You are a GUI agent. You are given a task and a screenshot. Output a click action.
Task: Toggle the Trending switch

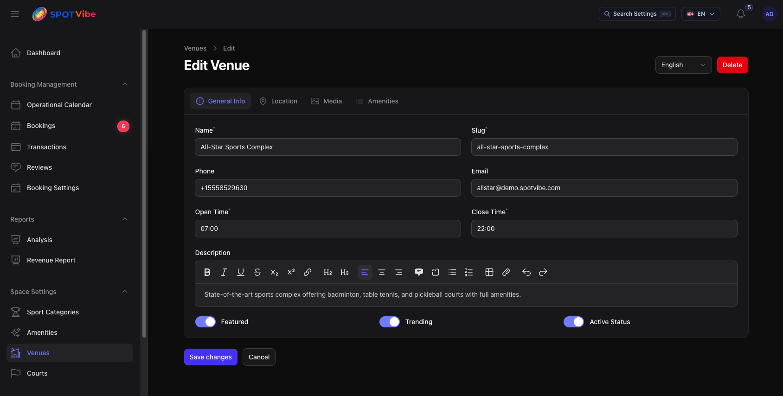390,322
